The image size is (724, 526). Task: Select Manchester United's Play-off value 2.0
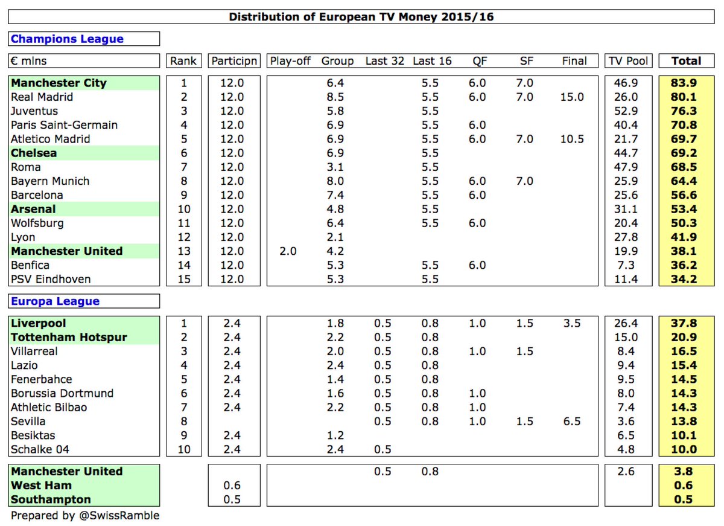click(288, 251)
